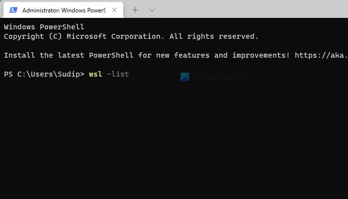This screenshot has height=199, width=348.
Task: Click the '-list' argument text
Action: (x=118, y=74)
